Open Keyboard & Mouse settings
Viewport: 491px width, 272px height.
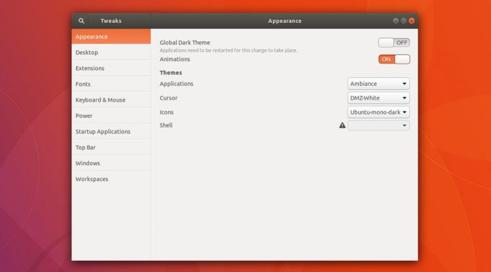tap(111, 100)
